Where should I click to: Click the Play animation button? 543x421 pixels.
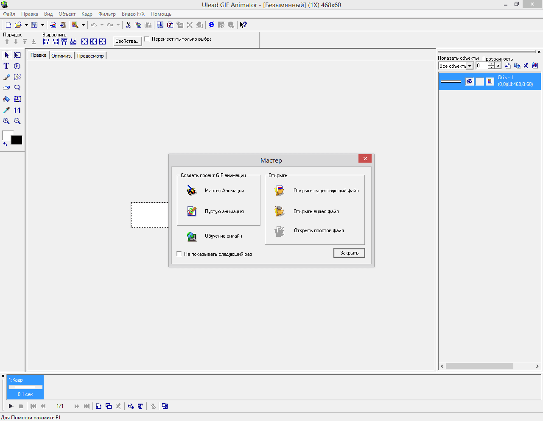11,406
